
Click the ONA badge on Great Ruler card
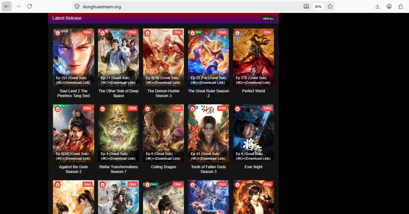pyautogui.click(x=223, y=32)
